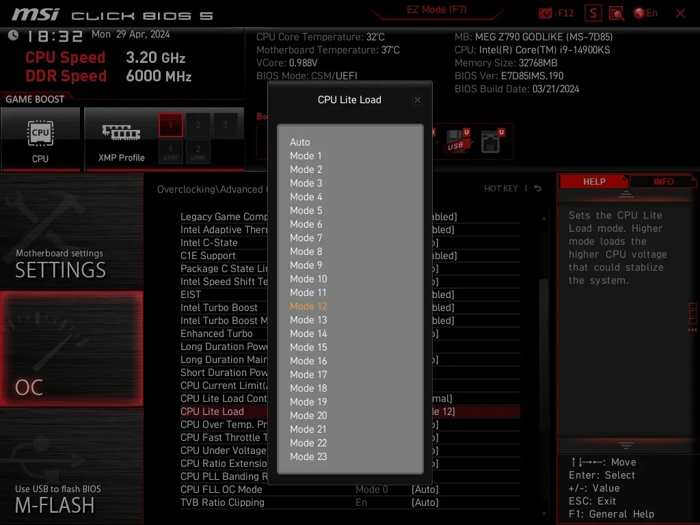Switch to EZ Mode (F7)
700x525 pixels.
[x=436, y=10]
